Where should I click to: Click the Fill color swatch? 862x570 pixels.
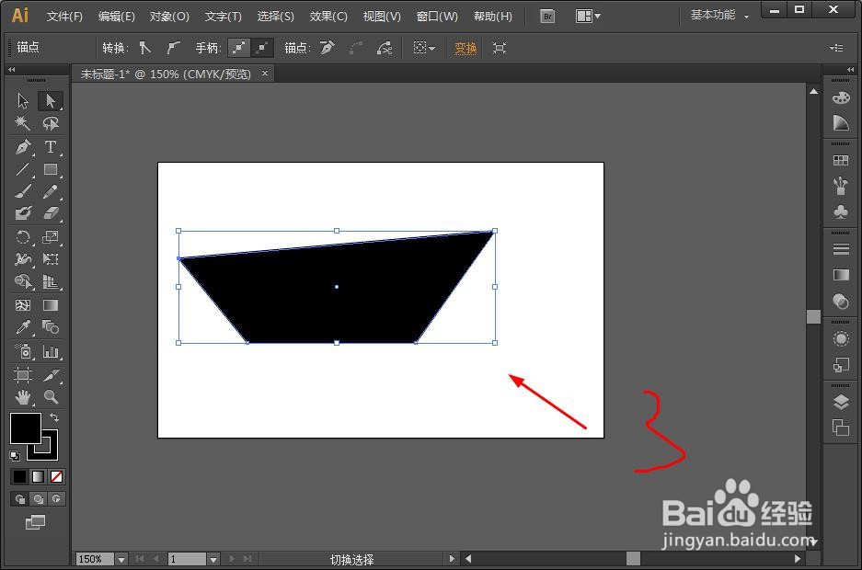(x=25, y=428)
